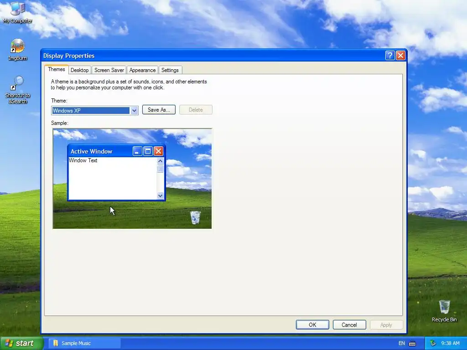467x350 pixels.
Task: Click Cancel to dismiss the dialog
Action: [349, 324]
